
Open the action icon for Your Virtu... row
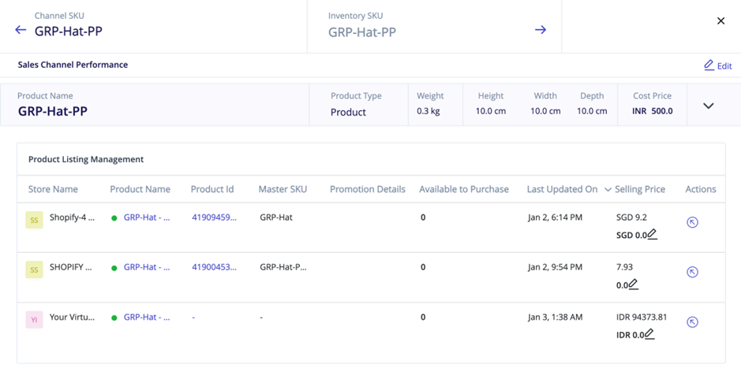tap(692, 322)
